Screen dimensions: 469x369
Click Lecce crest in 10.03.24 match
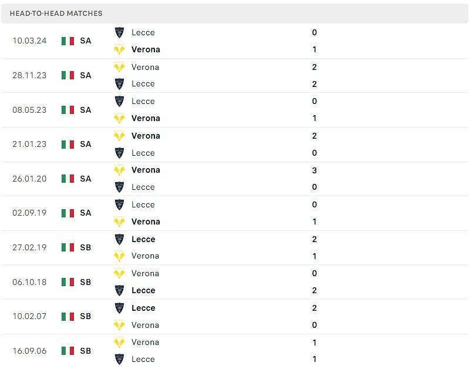[119, 32]
